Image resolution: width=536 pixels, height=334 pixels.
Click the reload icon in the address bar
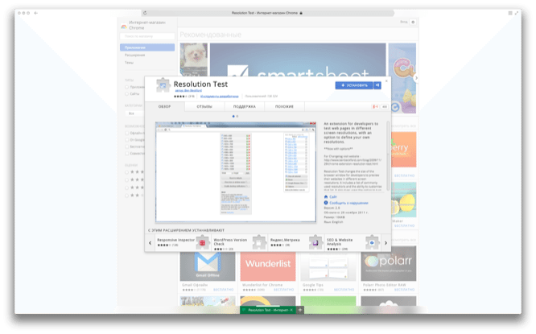coord(145,13)
